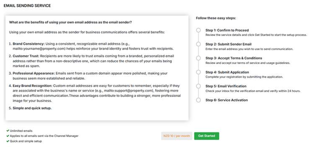Click the NZD 10 per month price badge
The height and width of the screenshot is (147, 315).
click(177, 136)
